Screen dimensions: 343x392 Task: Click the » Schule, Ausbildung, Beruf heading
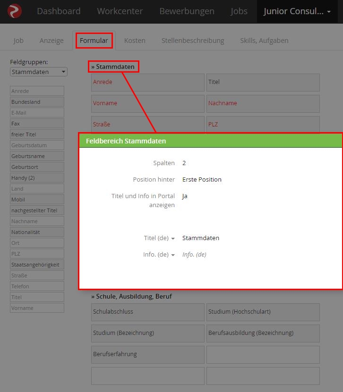pyautogui.click(x=131, y=296)
